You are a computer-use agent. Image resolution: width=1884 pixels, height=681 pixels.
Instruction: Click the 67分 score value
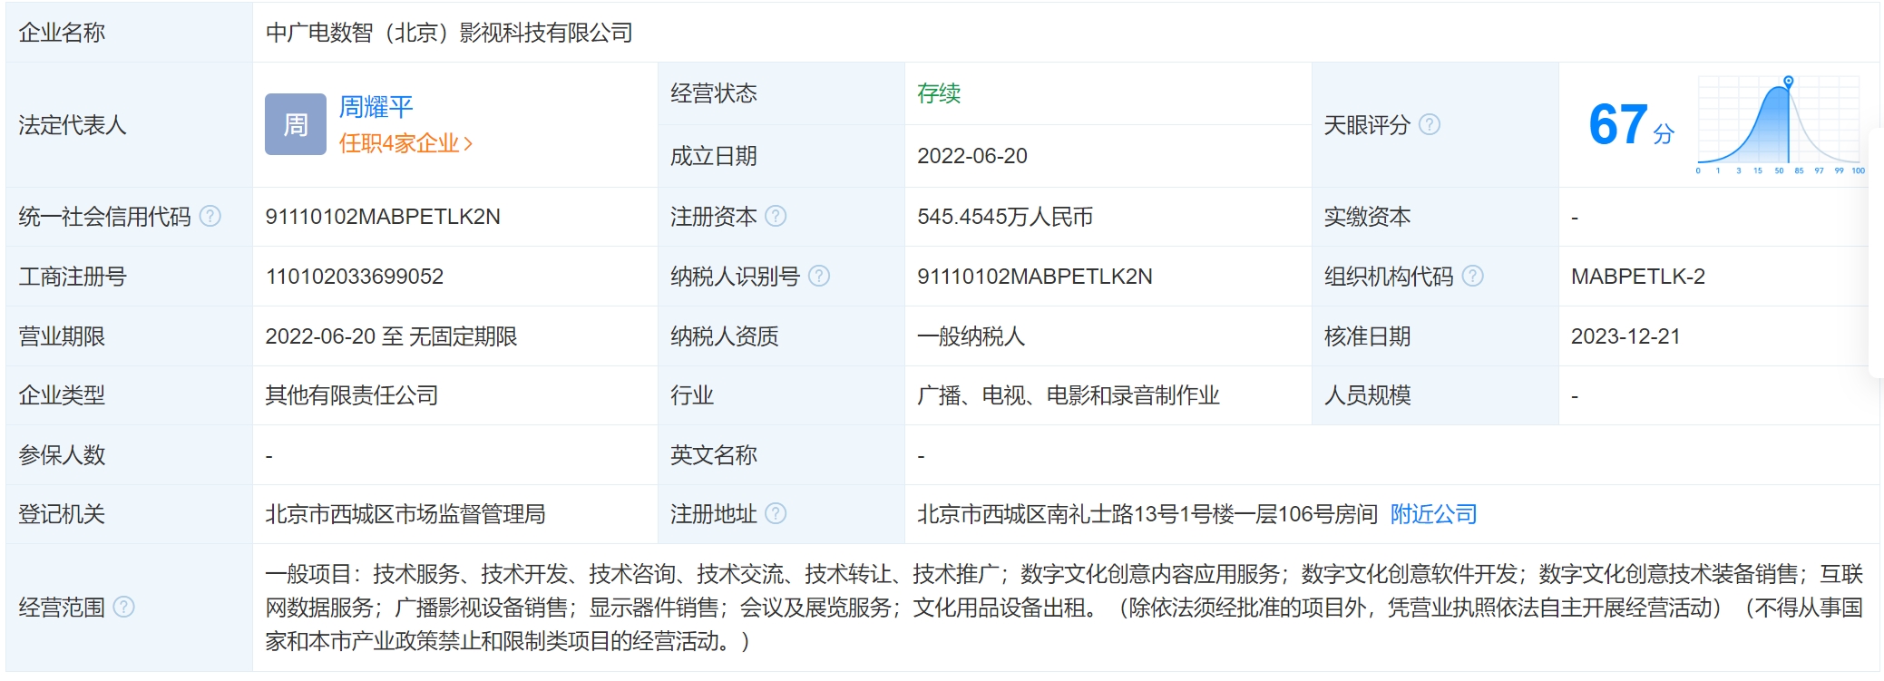1631,124
